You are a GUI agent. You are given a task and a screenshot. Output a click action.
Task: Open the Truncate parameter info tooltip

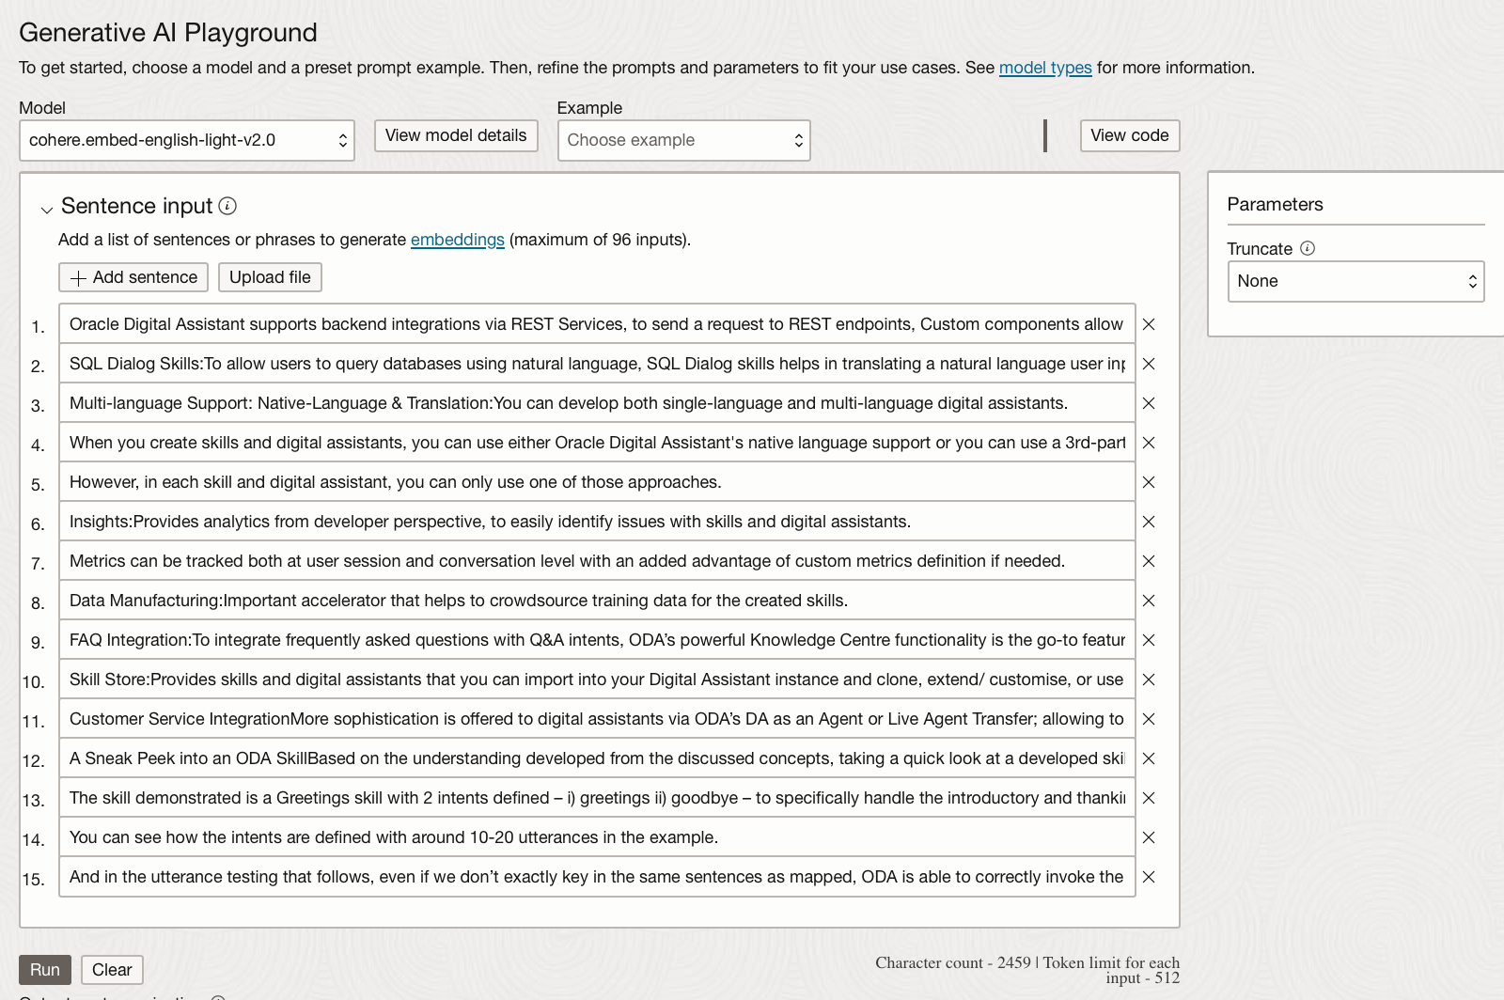tap(1307, 248)
